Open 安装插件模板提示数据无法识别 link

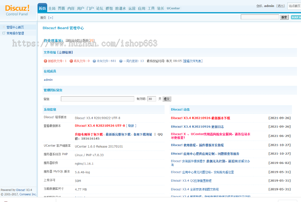pos(210,163)
